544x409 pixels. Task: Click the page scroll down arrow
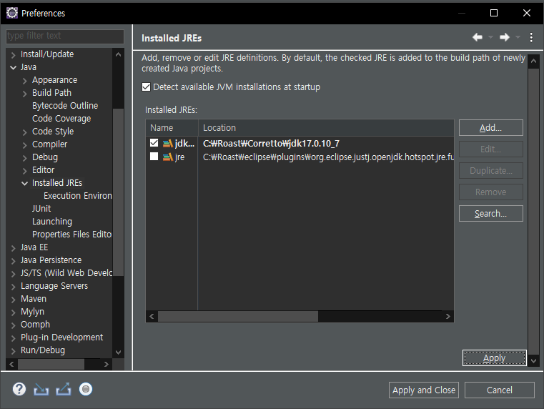533,361
